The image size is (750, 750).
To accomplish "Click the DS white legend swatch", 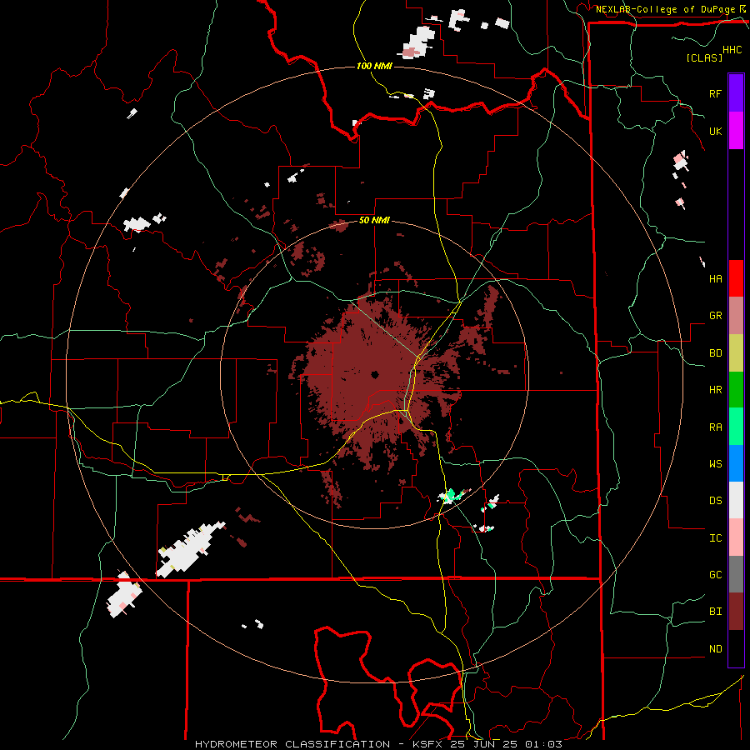I will (x=736, y=500).
